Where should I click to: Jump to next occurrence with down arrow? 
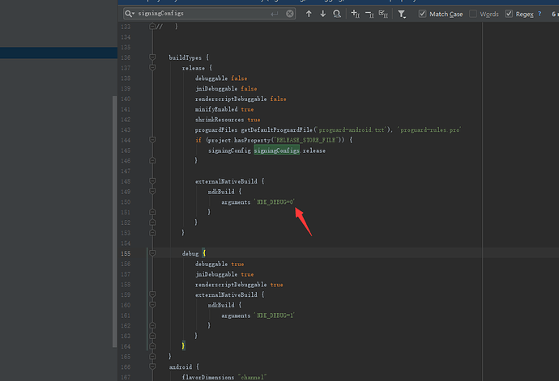(322, 14)
